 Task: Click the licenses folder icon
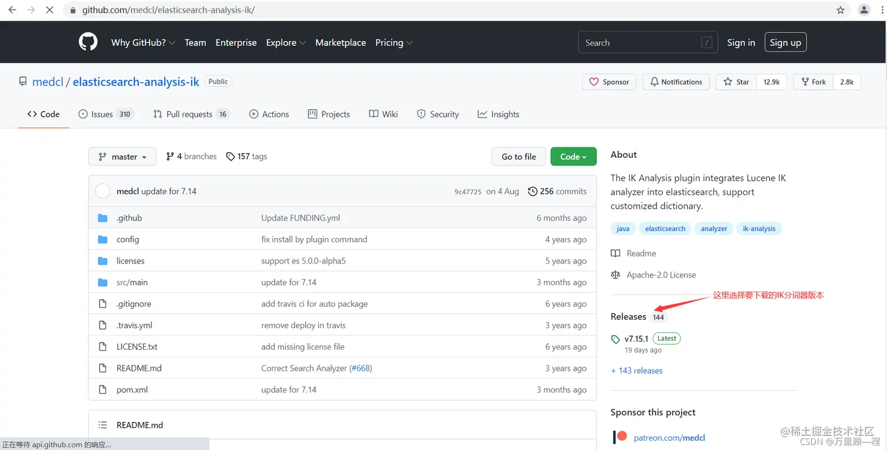coord(103,260)
